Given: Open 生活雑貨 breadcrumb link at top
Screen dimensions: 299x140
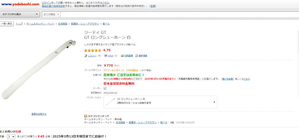Looking at the screenshot, I should point(62,24).
